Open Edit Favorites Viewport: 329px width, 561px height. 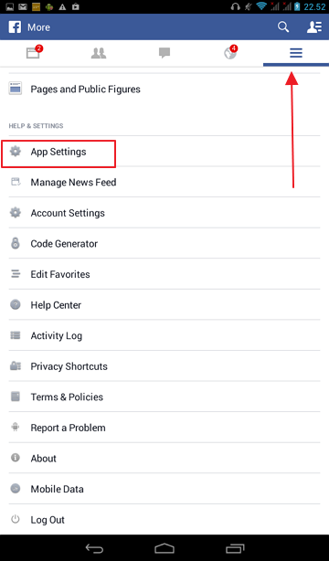164,274
